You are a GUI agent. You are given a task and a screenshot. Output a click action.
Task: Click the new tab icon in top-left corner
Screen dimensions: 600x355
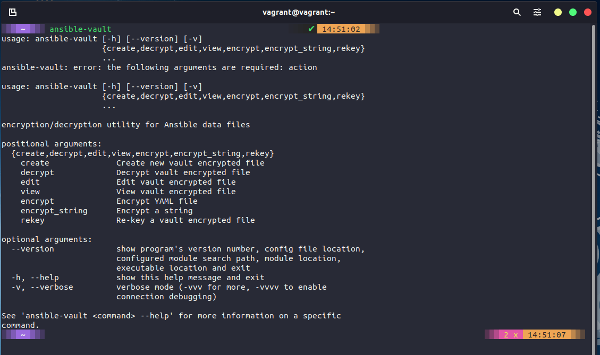[x=12, y=11]
